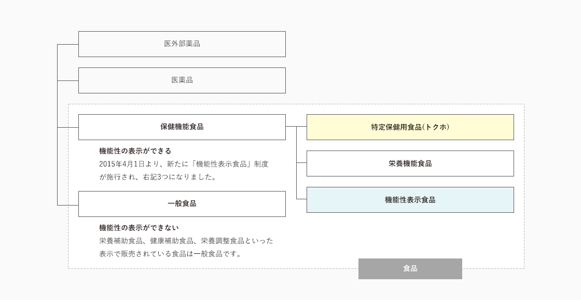Click the 医外部薬品 box

coord(182,44)
